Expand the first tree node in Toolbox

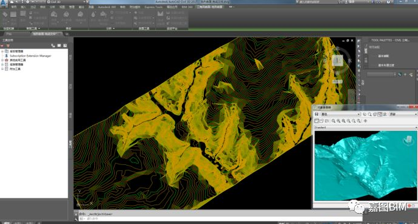(x=2, y=51)
